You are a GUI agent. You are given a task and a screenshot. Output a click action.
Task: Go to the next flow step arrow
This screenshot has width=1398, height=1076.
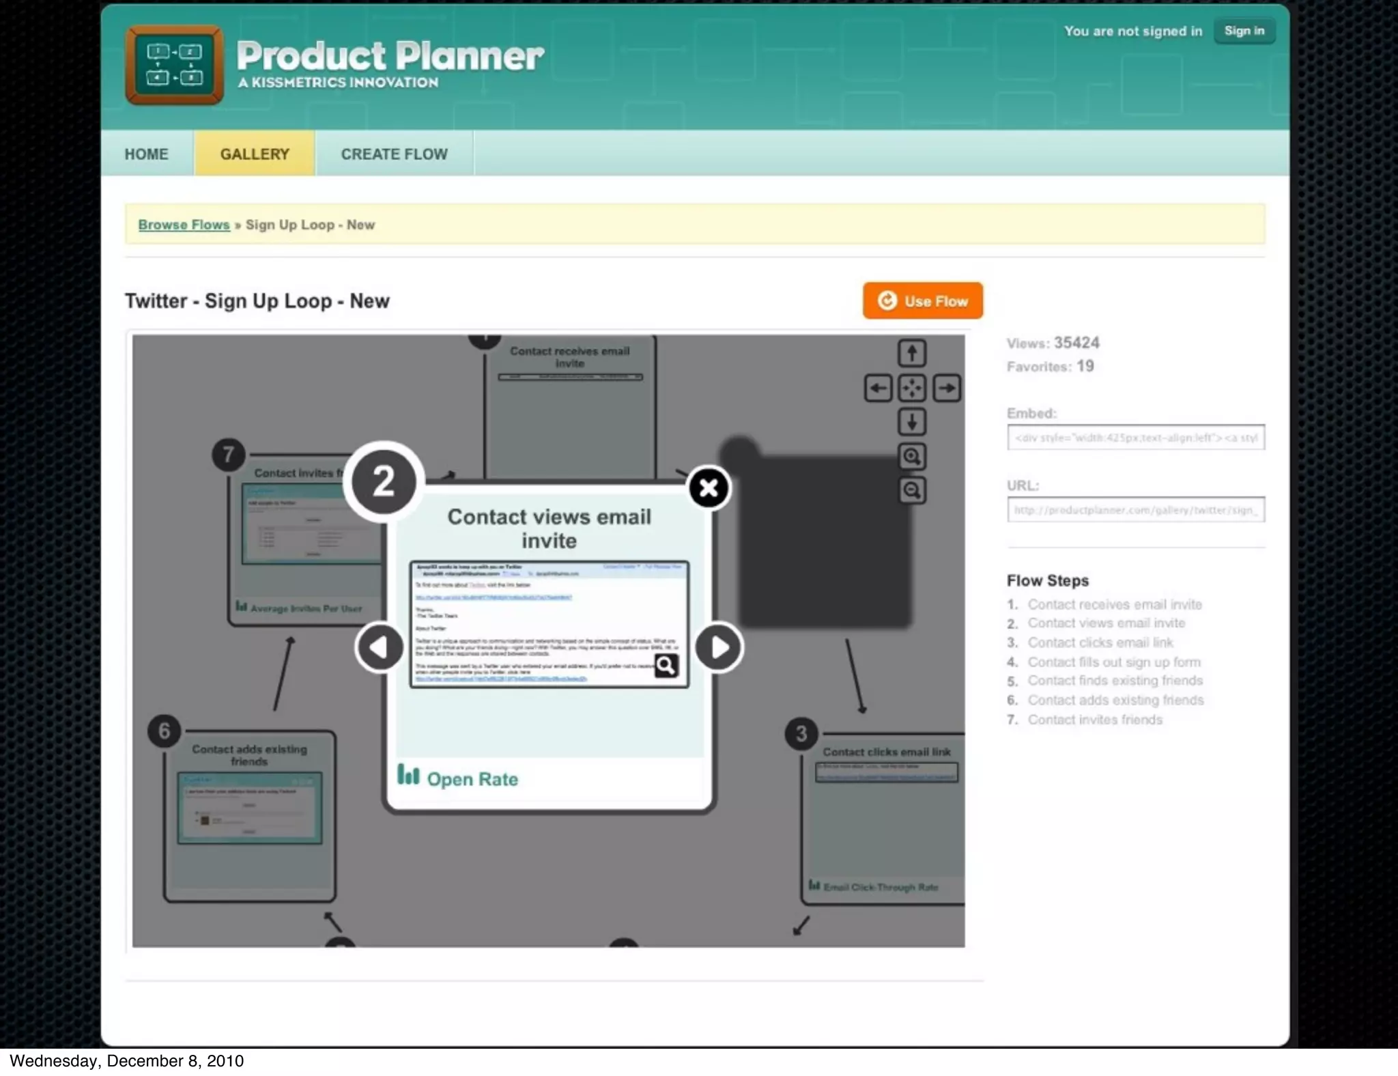(719, 647)
